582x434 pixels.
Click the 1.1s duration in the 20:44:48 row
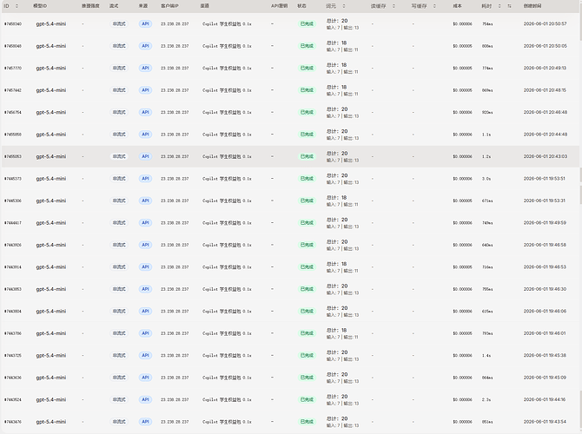[486, 135]
